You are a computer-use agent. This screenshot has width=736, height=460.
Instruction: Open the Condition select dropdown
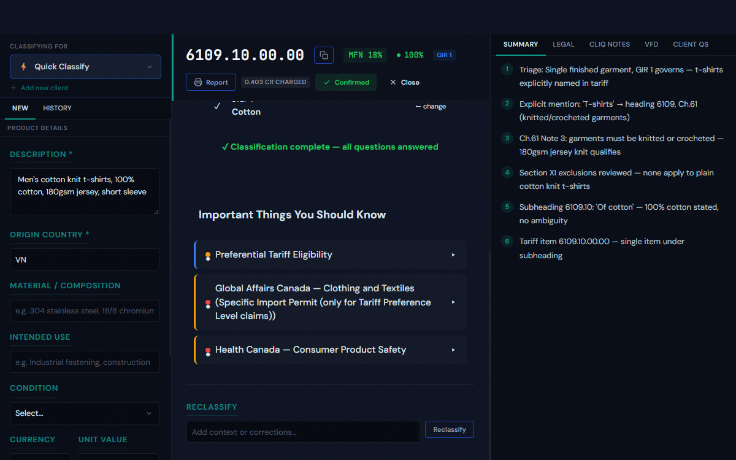(85, 413)
